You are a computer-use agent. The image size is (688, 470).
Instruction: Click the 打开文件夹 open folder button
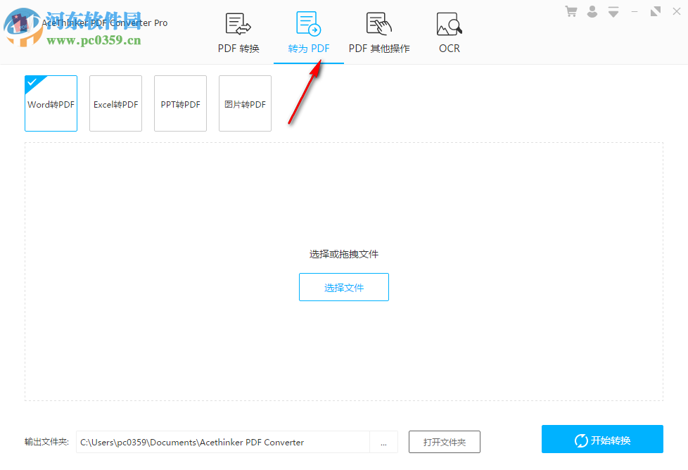click(444, 442)
